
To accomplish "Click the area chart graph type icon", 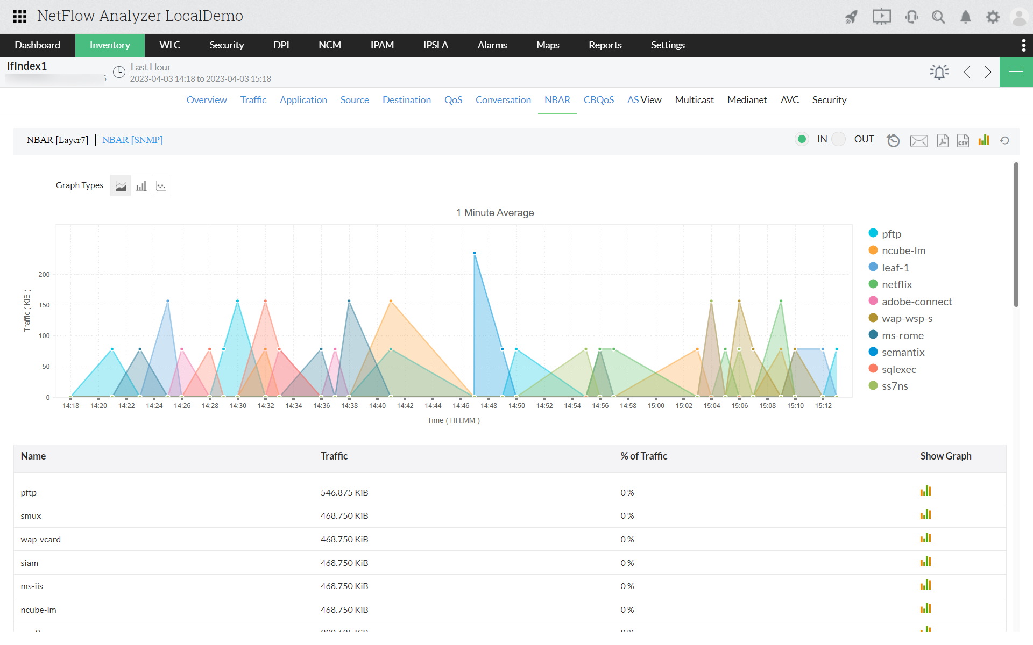I will click(120, 186).
